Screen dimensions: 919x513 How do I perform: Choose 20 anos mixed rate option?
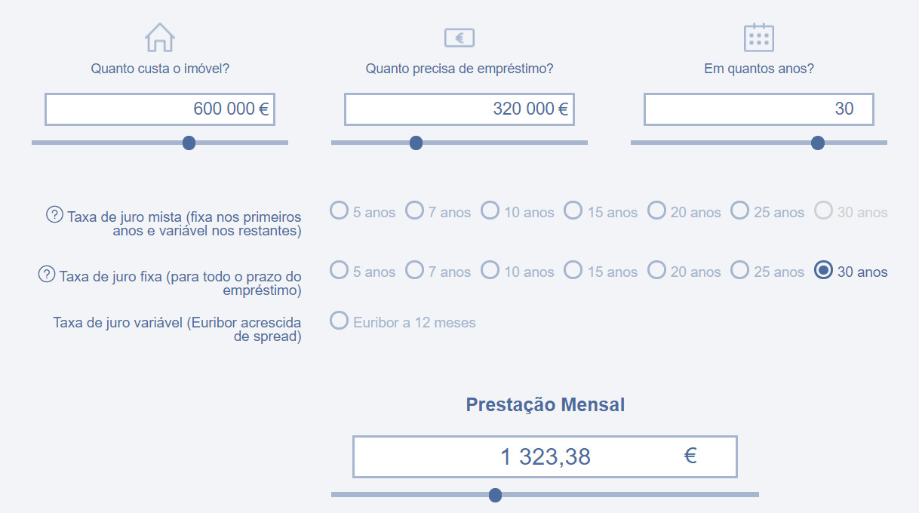657,210
